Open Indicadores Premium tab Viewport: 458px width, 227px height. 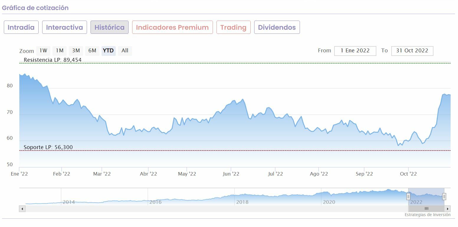[172, 27]
